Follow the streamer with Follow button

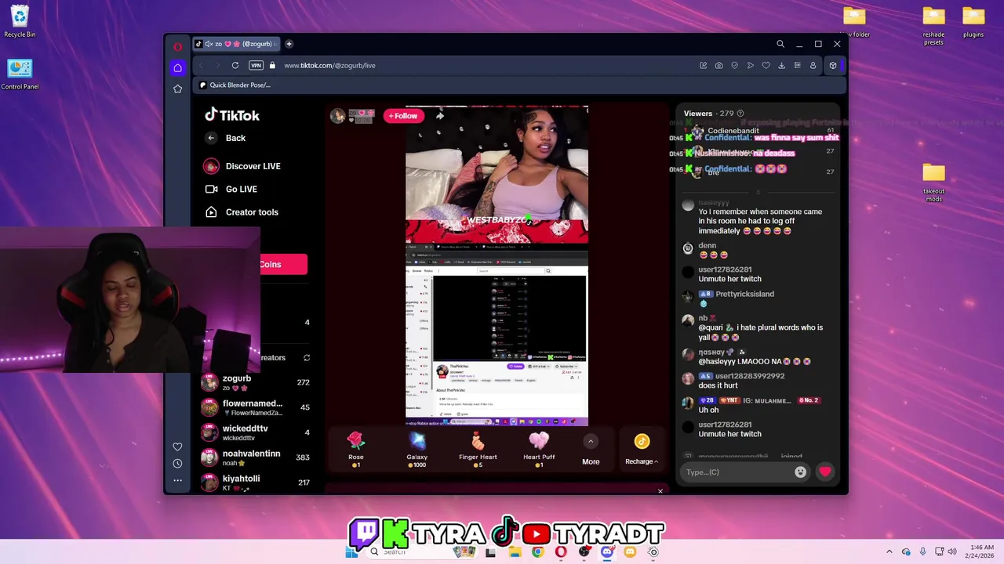tap(403, 116)
